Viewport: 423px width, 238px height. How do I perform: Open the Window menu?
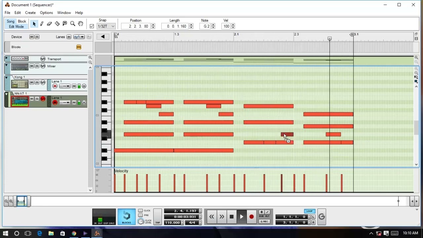pyautogui.click(x=64, y=13)
